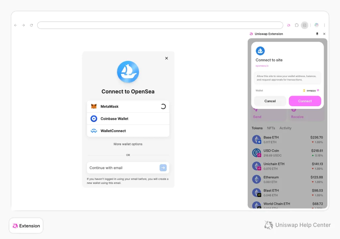Image resolution: width=340 pixels, height=239 pixels.
Task: Click the MetaMask fox icon
Action: point(94,107)
